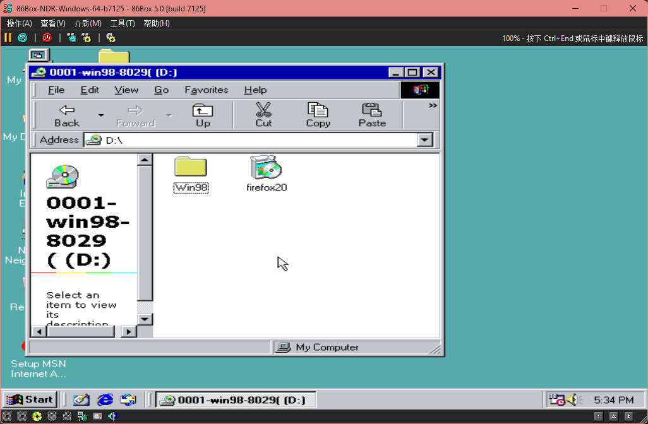The image size is (648, 424).
Task: Click the Cut scissors button
Action: pos(263,115)
